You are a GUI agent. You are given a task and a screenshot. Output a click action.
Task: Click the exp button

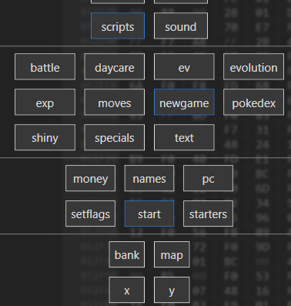tap(45, 102)
